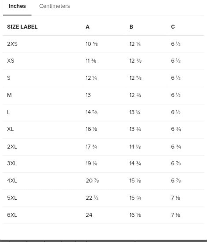Select the 4XL size row label
The height and width of the screenshot is (242, 207).
(12, 181)
